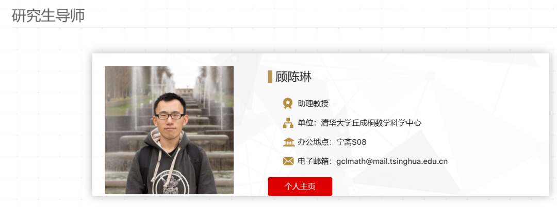This screenshot has width=557, height=207.
Task: Click the hoodie emblem in the photo
Action: [x=172, y=183]
